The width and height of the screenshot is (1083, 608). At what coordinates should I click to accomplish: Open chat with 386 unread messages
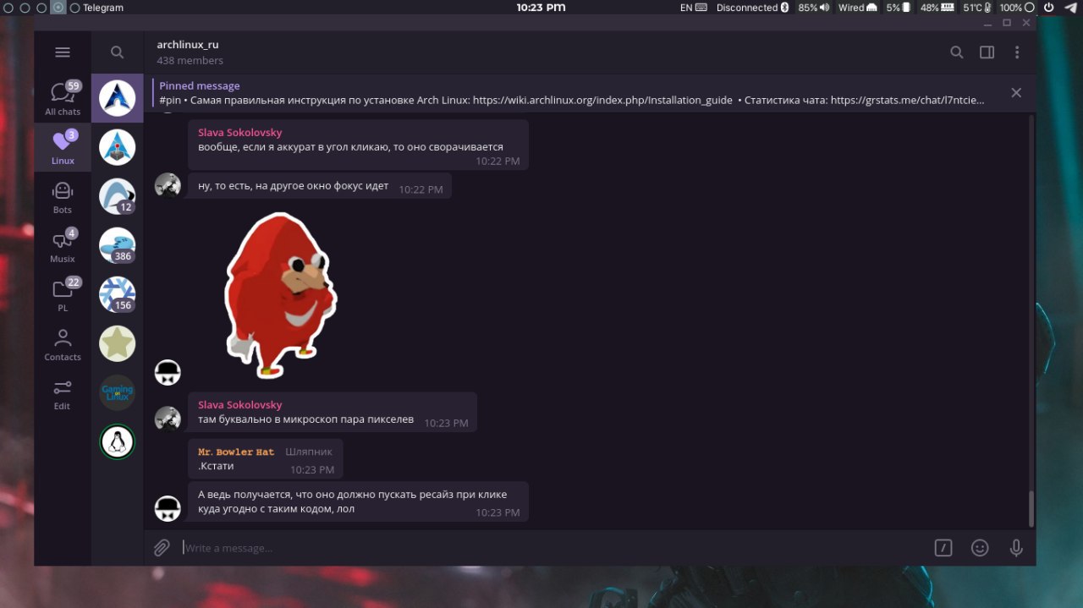pos(117,246)
